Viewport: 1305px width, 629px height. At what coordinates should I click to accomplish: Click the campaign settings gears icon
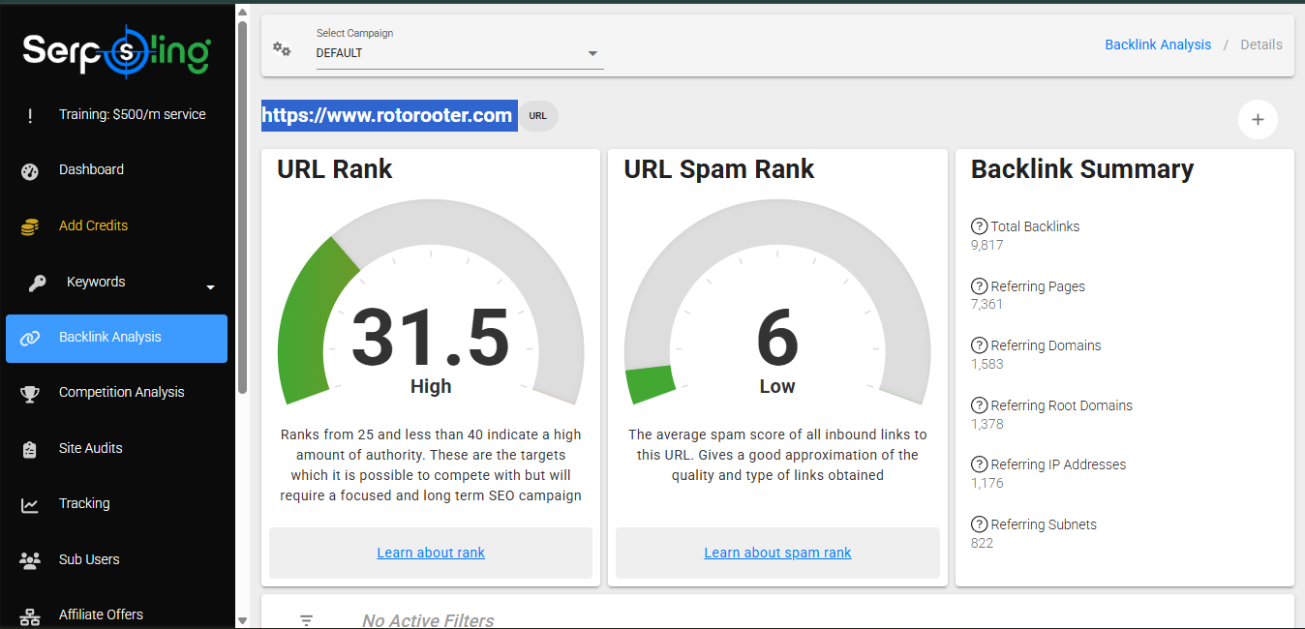click(x=282, y=48)
